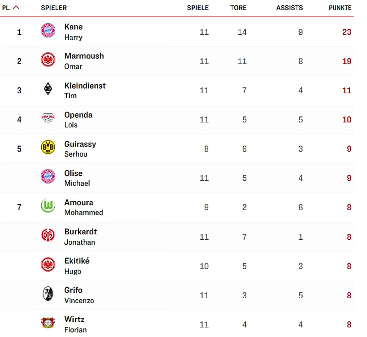This screenshot has width=367, height=337.
Task: Open Harry Kane player link
Action: coord(73,32)
